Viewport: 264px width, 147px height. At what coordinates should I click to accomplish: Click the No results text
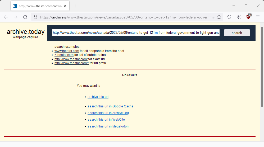tap(130, 75)
